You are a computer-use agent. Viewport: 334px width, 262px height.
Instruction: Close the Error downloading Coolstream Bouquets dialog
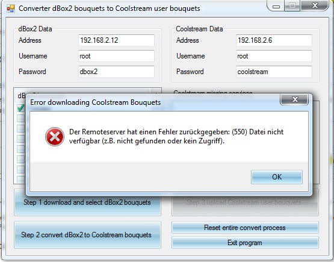tap(294, 99)
